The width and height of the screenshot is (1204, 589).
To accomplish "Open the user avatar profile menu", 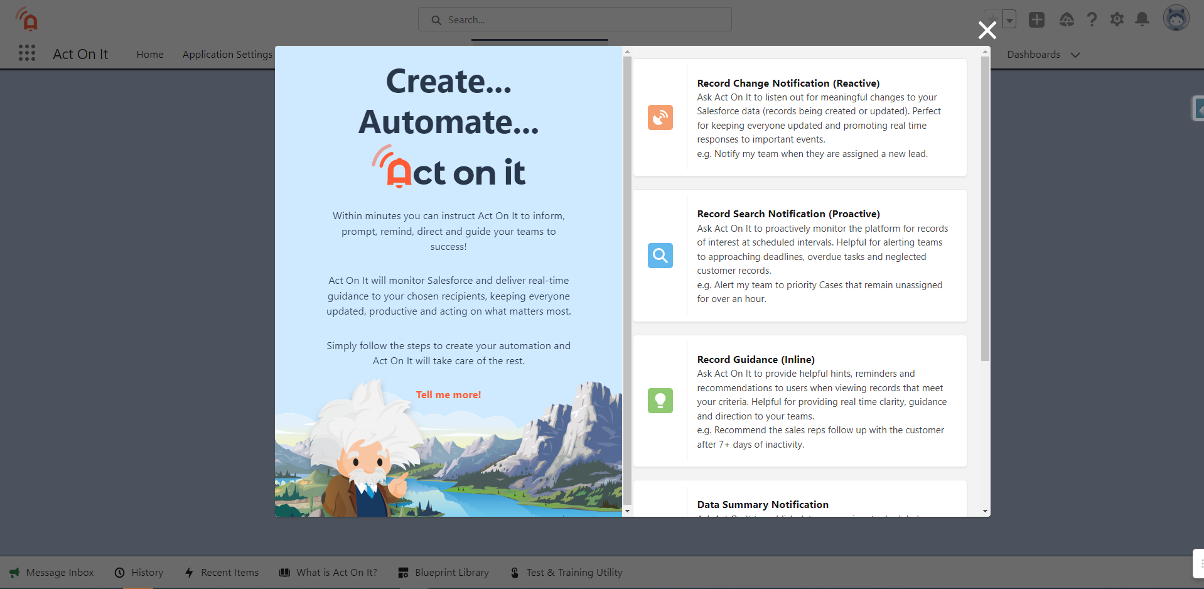I will [x=1176, y=18].
